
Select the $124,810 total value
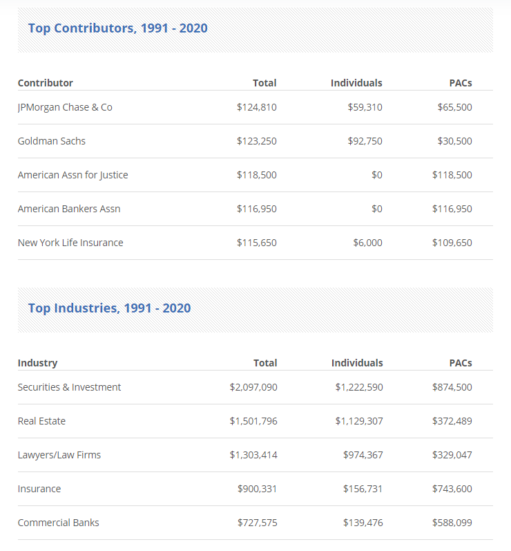click(257, 107)
